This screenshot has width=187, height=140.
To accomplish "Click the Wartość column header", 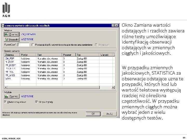I will pos(106,55).
